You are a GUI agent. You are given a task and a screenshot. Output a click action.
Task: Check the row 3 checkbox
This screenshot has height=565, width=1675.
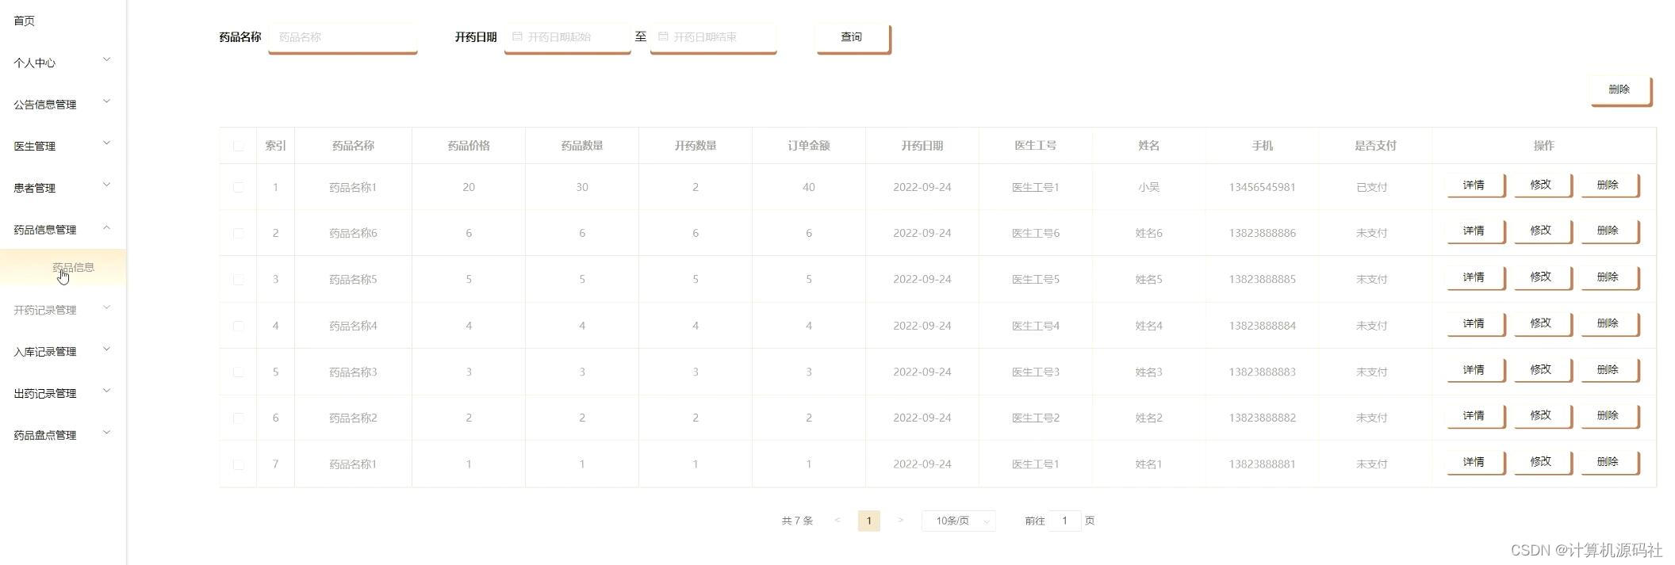[x=238, y=279]
